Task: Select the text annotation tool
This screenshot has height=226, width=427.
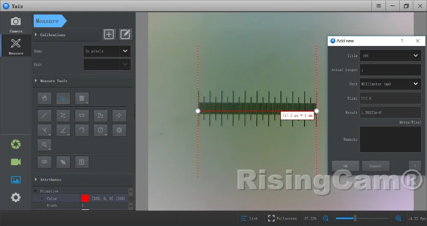Action: pyautogui.click(x=82, y=162)
